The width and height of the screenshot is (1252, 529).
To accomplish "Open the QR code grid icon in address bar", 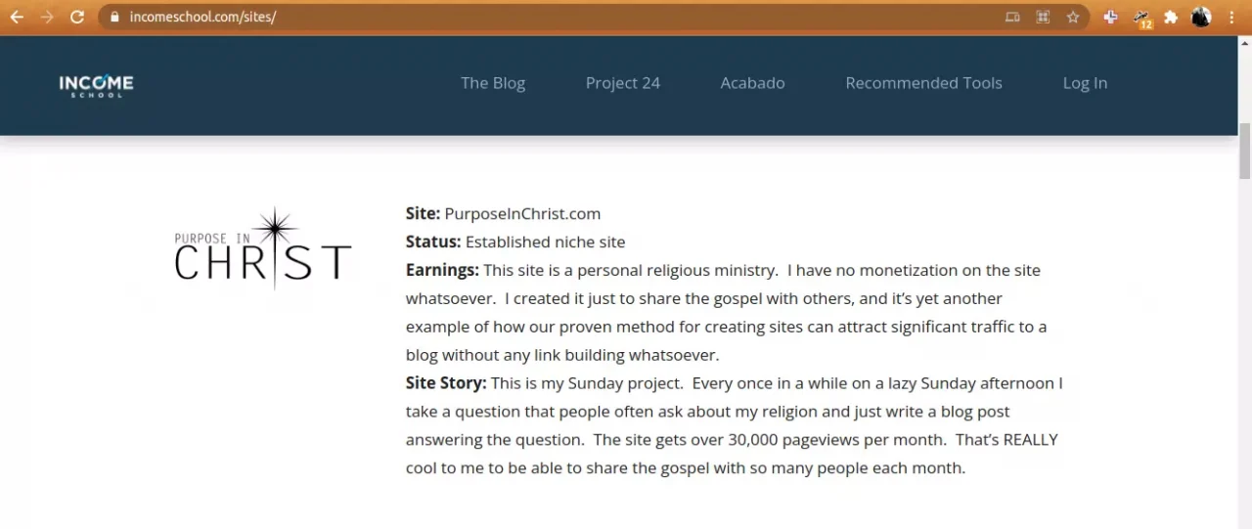I will tap(1043, 17).
